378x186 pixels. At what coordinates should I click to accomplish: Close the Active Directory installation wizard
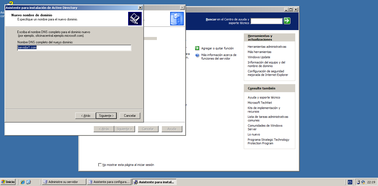pyautogui.click(x=140, y=8)
